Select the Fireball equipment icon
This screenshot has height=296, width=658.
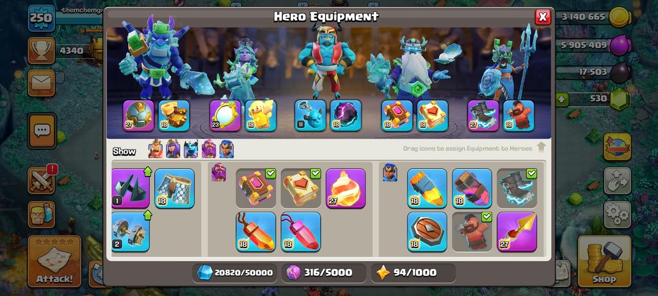(346, 188)
